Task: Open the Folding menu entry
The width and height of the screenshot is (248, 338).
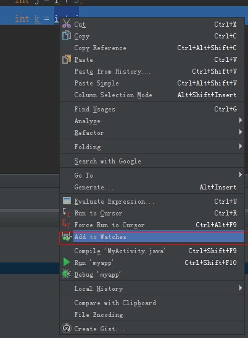Action: 152,147
